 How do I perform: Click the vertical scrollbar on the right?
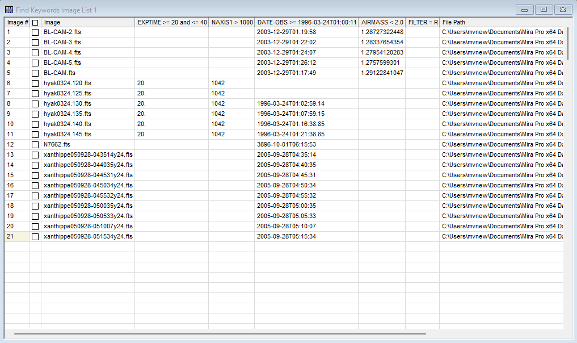pyautogui.click(x=568, y=43)
